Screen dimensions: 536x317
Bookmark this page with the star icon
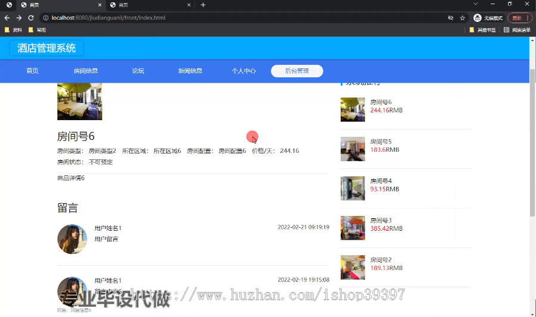click(x=463, y=18)
